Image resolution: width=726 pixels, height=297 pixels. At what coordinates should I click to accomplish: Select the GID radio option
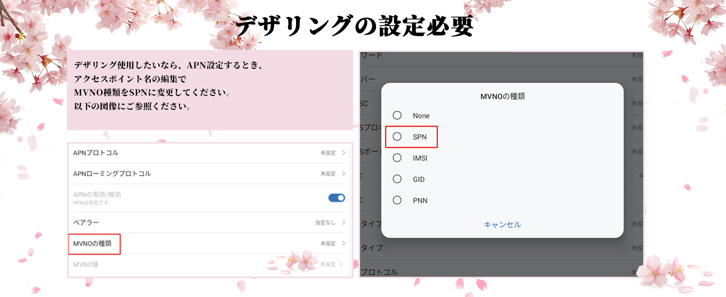pyautogui.click(x=397, y=179)
